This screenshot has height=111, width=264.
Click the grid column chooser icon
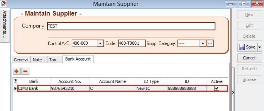click(x=15, y=81)
